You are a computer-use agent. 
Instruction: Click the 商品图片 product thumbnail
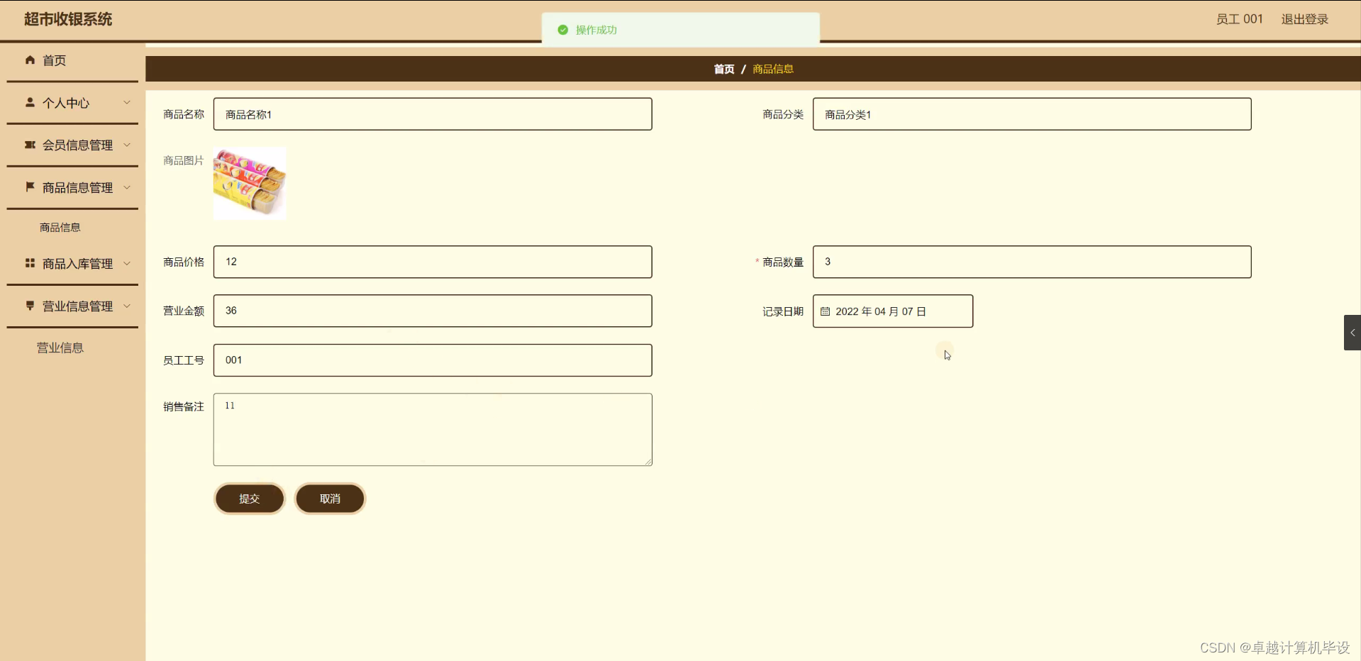click(250, 184)
